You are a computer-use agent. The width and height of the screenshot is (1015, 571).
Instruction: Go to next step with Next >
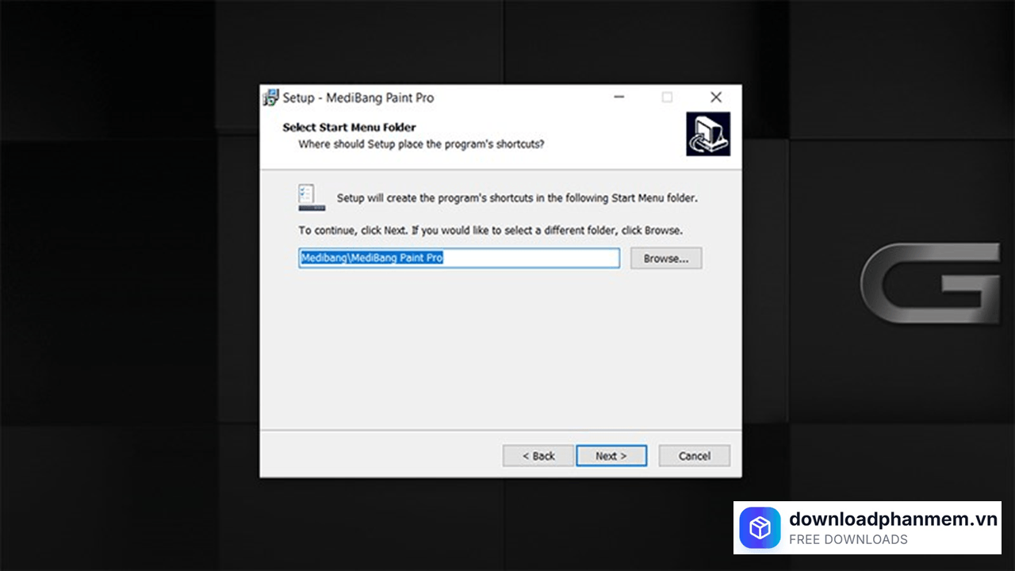[611, 456]
